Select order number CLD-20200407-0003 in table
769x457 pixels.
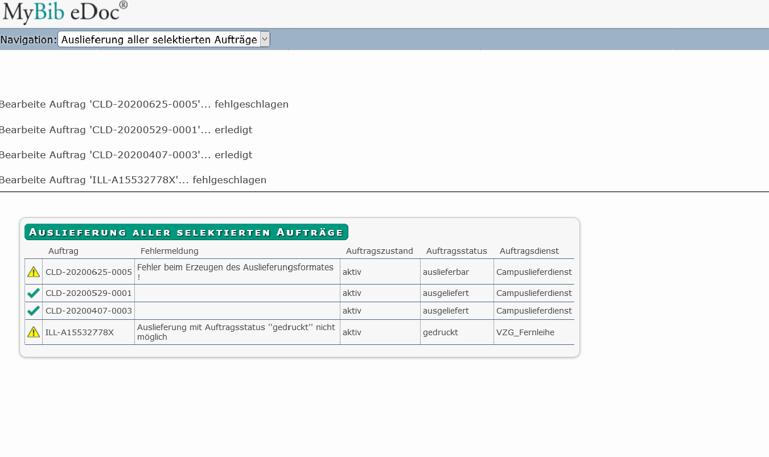pos(89,311)
